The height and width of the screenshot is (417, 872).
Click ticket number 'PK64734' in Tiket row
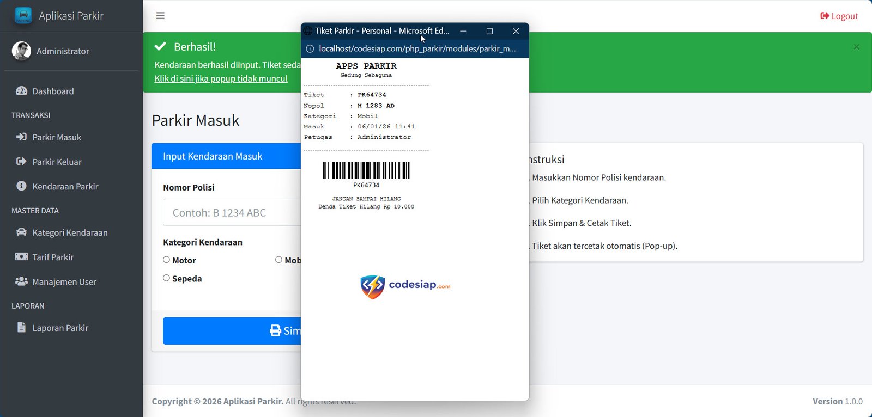tap(372, 95)
